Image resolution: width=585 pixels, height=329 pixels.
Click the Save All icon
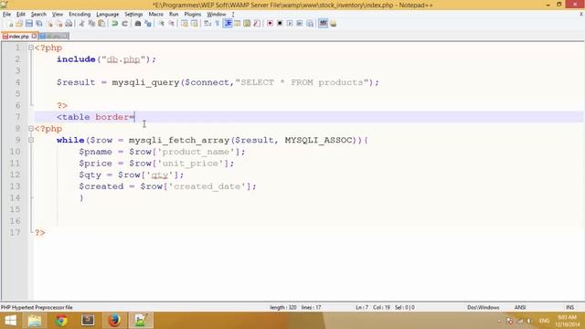coord(38,24)
